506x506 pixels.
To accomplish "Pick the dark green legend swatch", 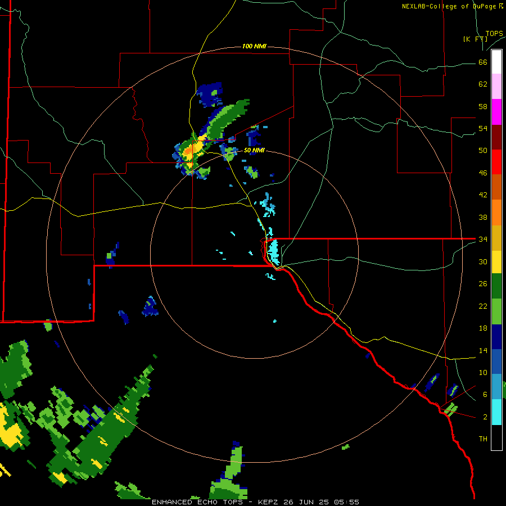I will click(496, 286).
